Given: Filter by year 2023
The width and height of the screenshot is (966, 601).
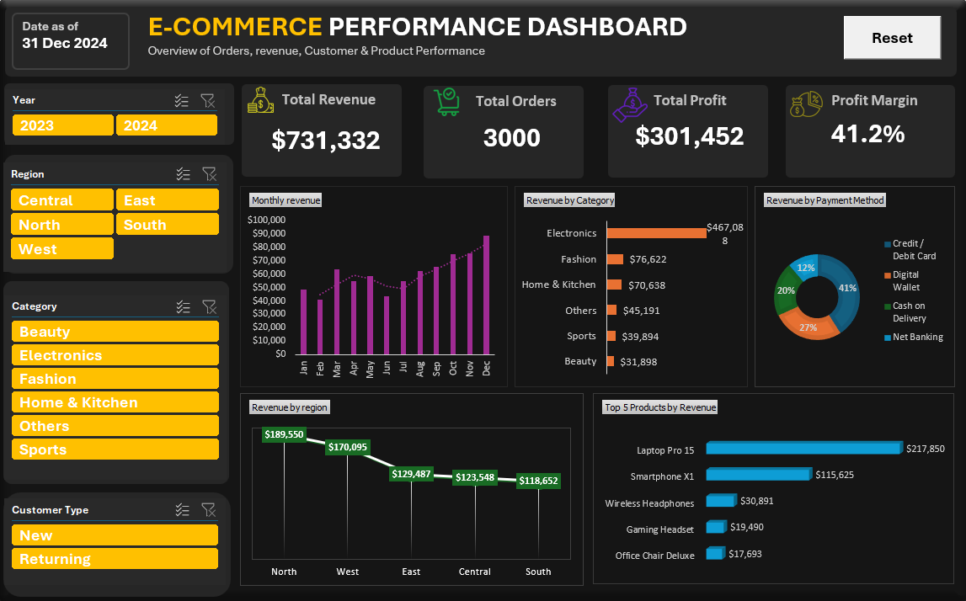Looking at the screenshot, I should (x=63, y=125).
